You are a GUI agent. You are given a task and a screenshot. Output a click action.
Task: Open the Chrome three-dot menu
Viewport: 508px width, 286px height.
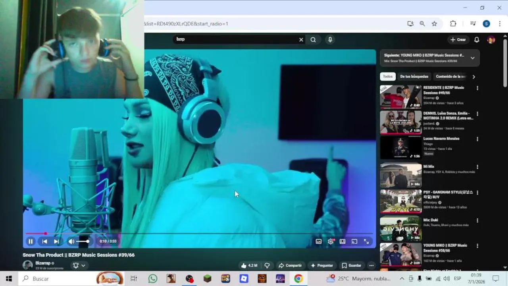pyautogui.click(x=500, y=24)
